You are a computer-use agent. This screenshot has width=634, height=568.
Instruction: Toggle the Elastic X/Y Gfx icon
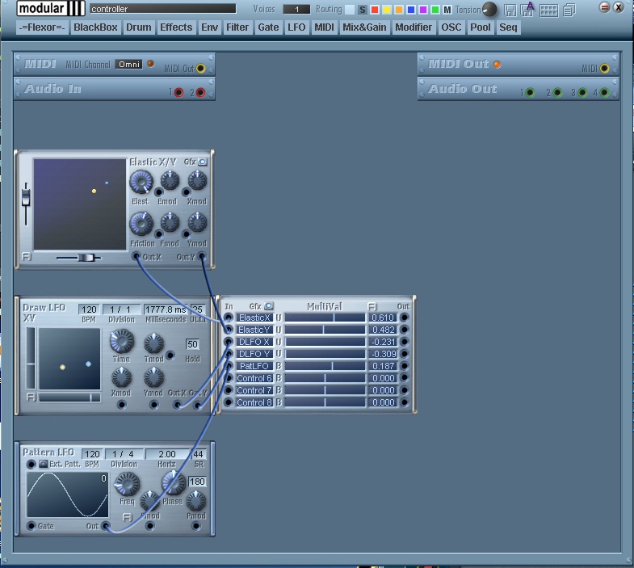point(202,162)
